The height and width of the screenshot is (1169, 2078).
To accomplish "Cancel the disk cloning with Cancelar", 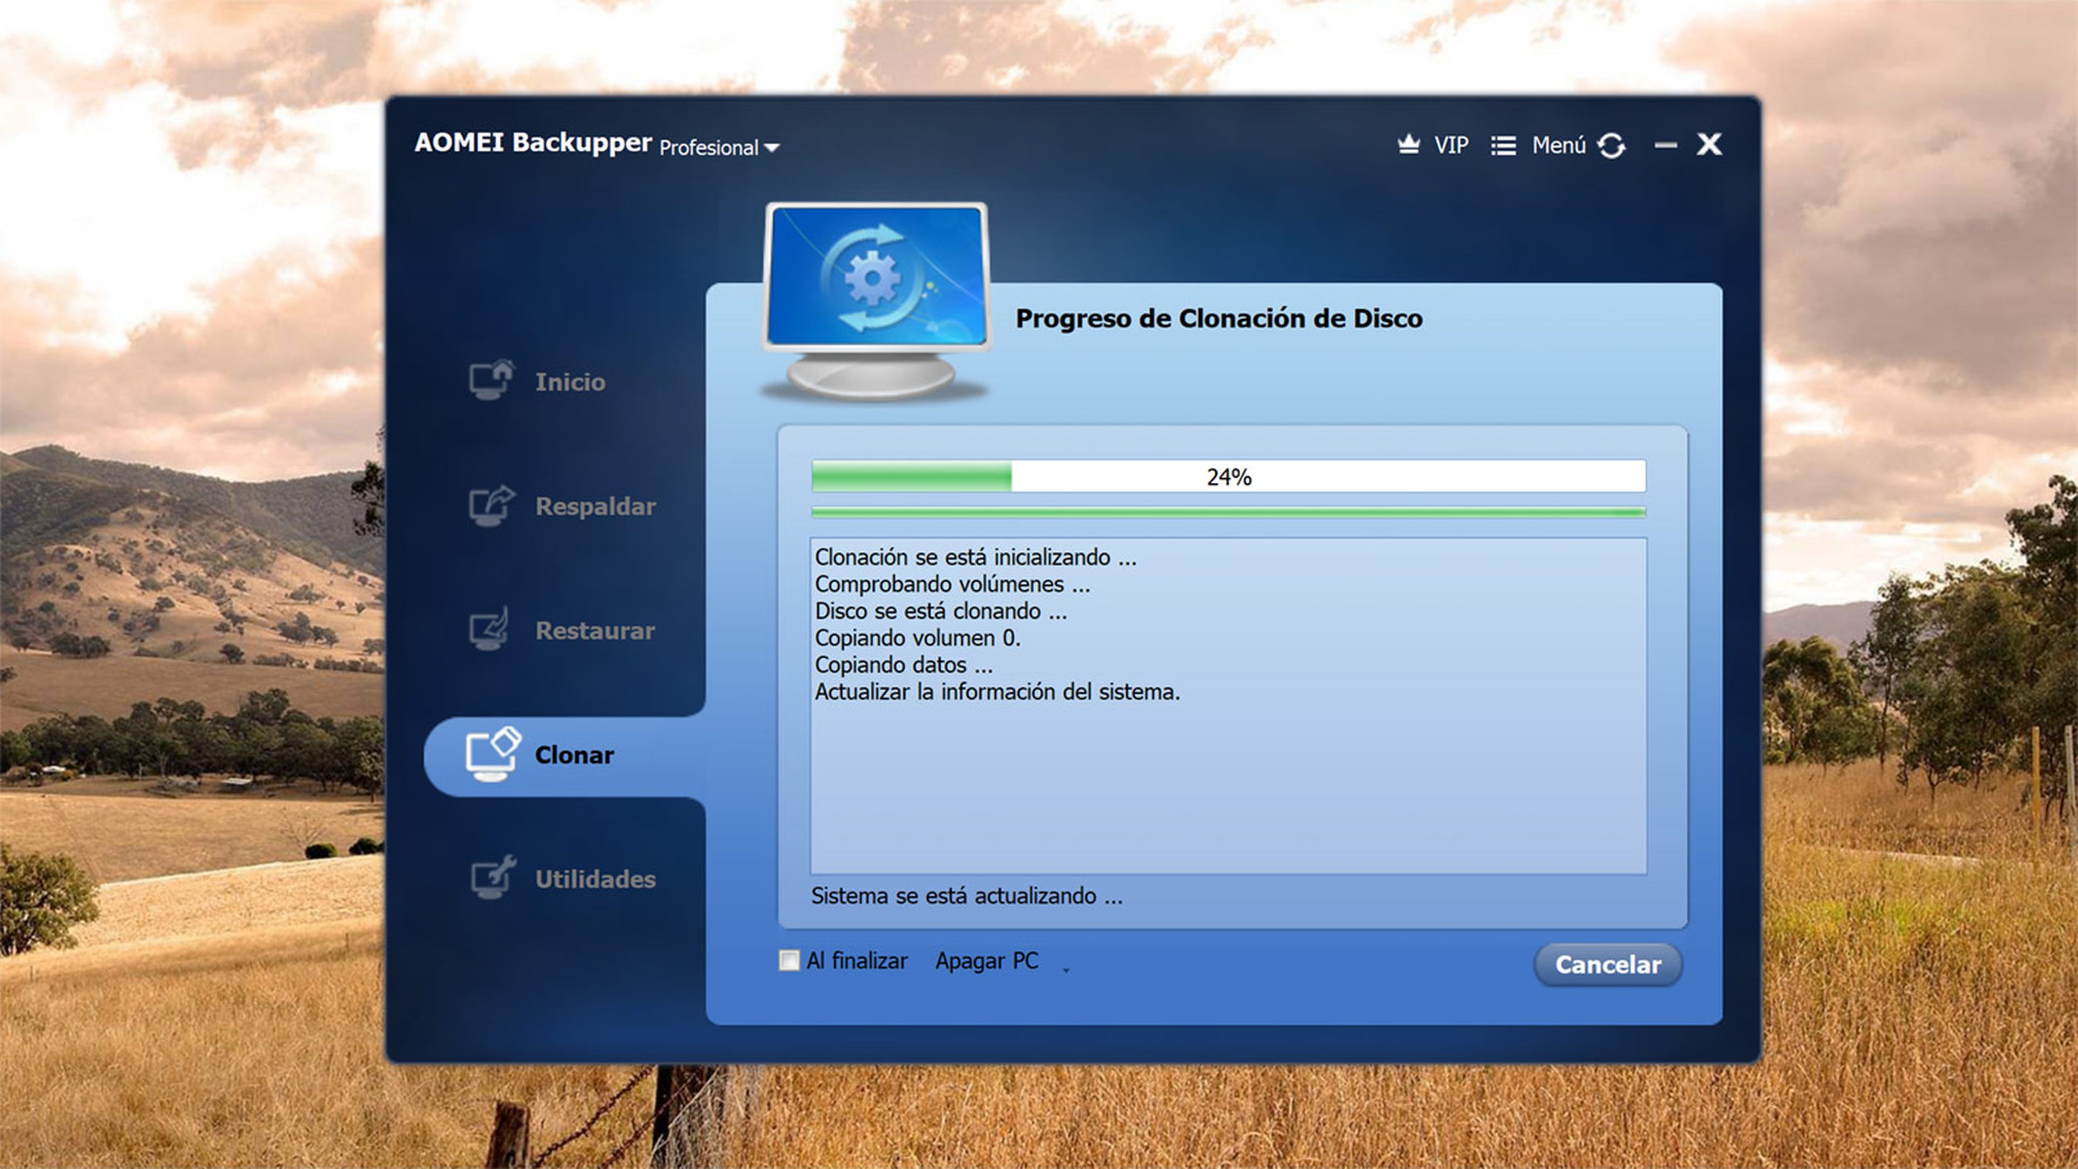I will coord(1608,964).
